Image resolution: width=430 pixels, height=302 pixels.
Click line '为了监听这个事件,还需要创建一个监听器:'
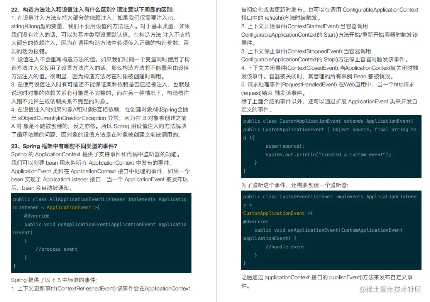click(x=295, y=185)
